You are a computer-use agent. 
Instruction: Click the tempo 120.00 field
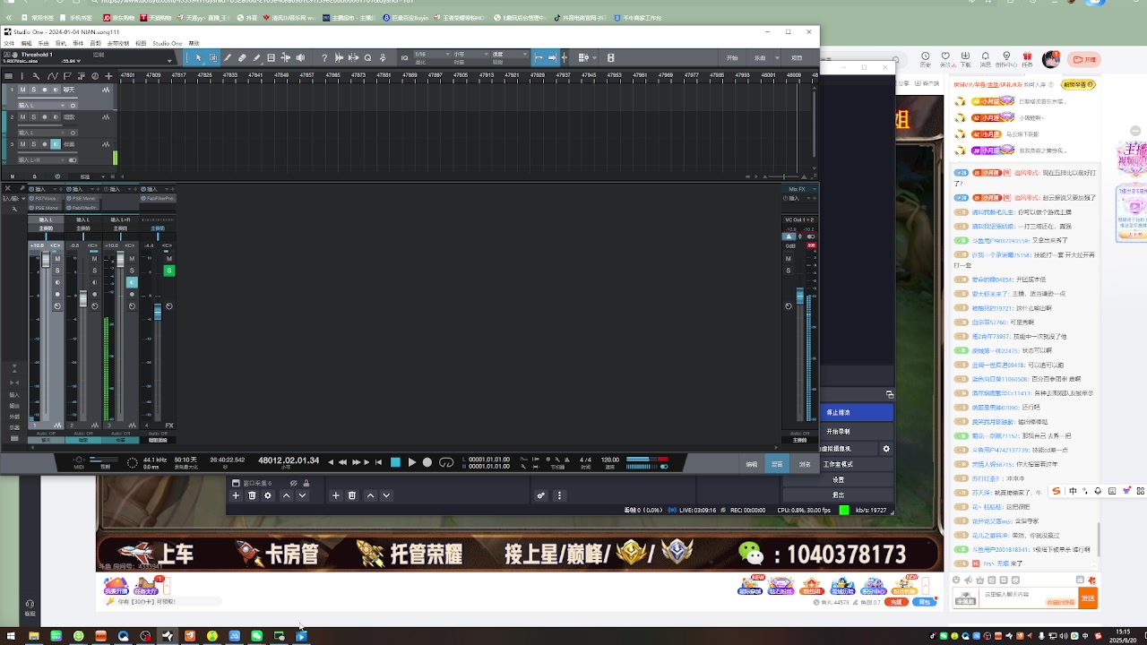coord(610,460)
